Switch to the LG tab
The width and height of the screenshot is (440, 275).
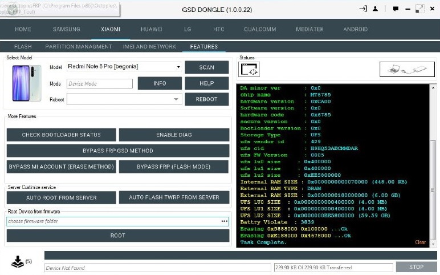[188, 29]
